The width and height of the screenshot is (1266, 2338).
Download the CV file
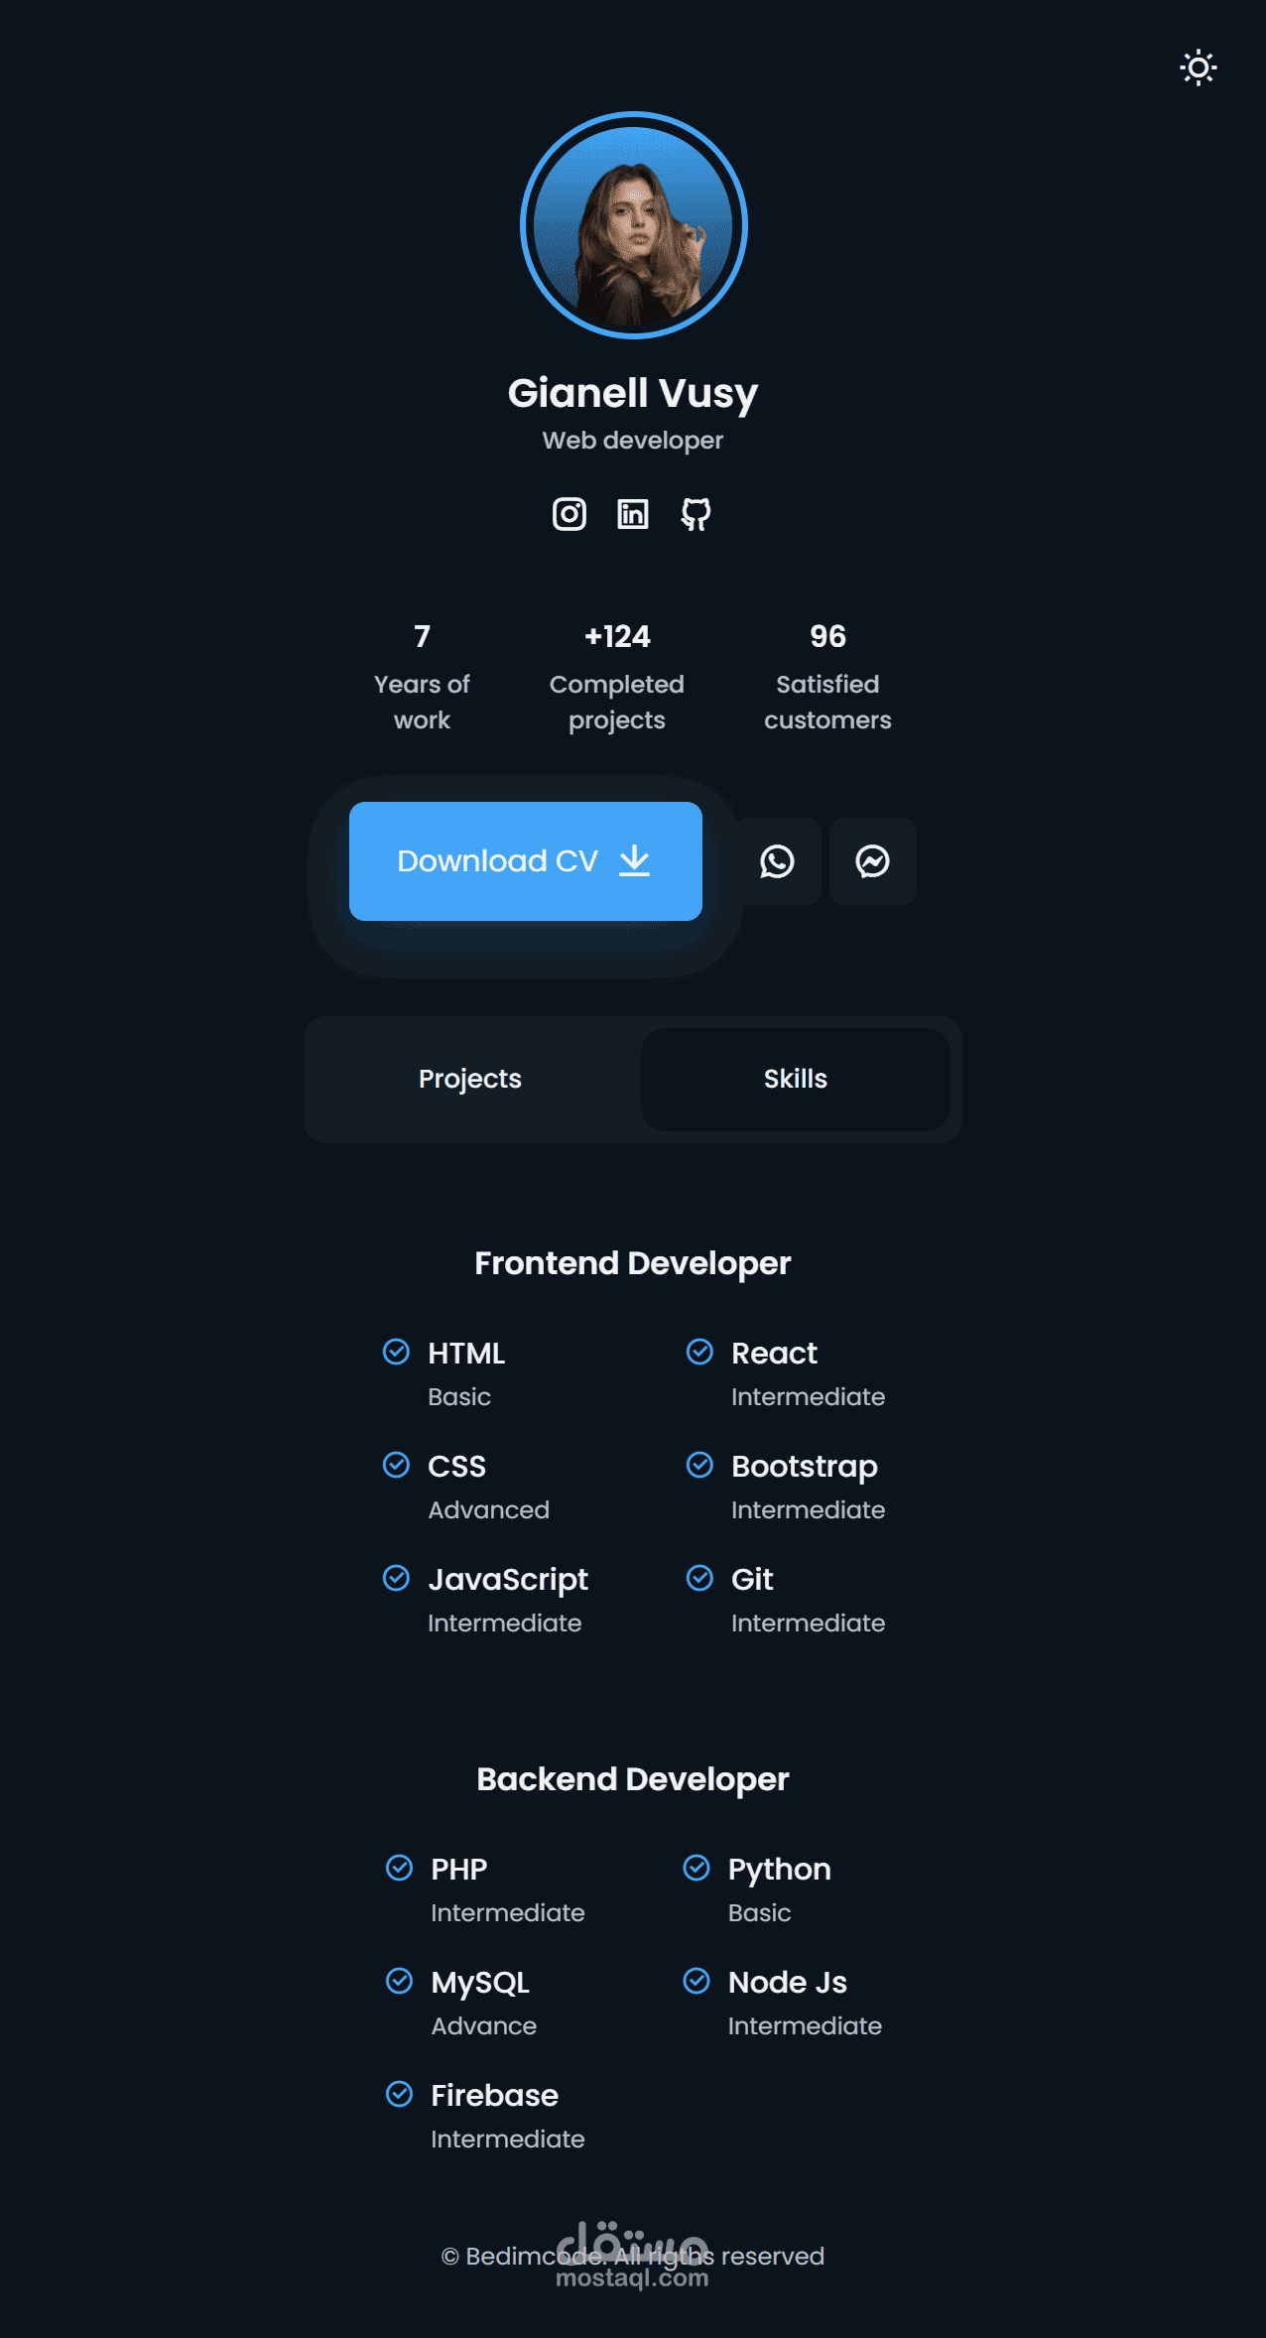[525, 861]
